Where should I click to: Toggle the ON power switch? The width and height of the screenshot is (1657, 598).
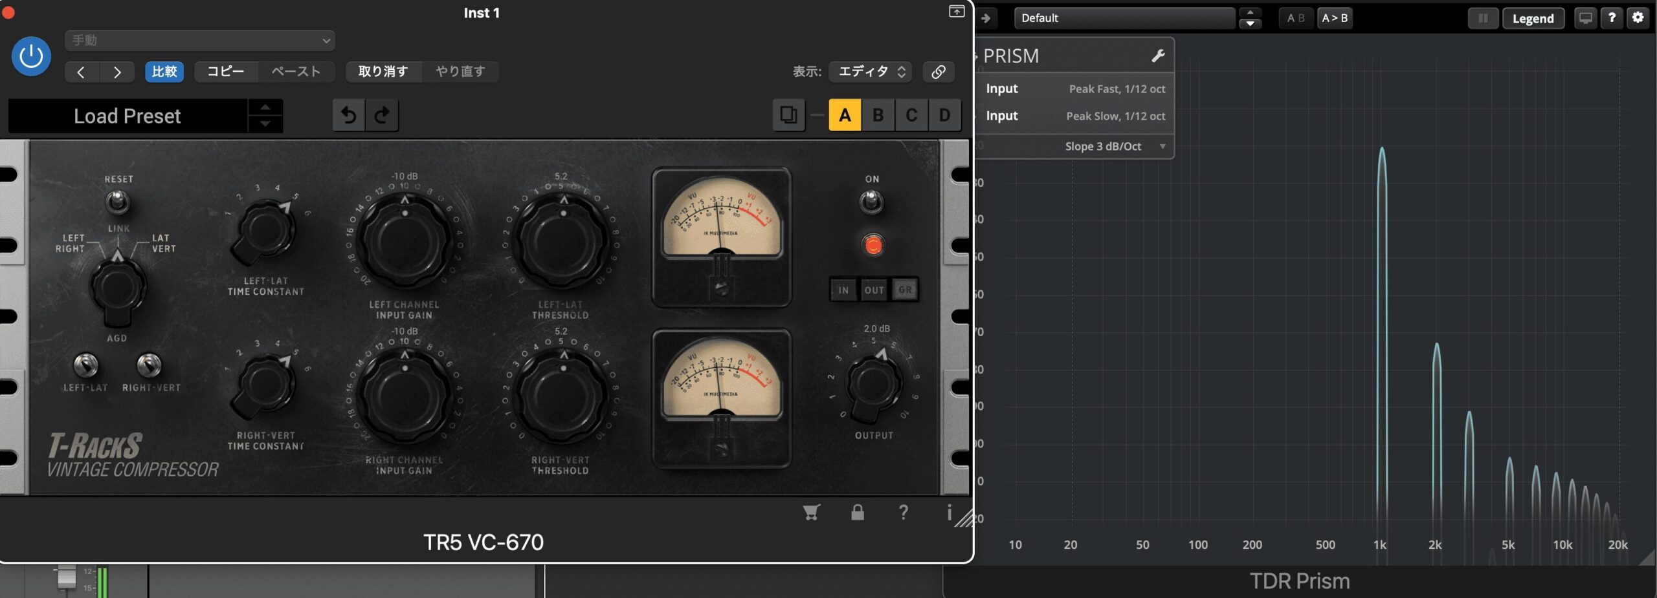pos(871,202)
